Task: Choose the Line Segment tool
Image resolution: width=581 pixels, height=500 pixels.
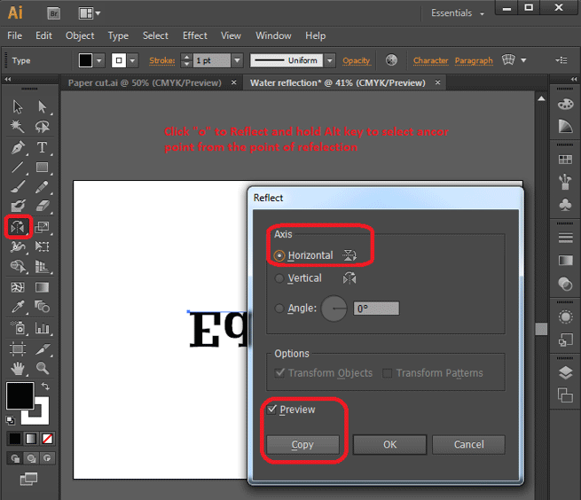Action: (18, 167)
